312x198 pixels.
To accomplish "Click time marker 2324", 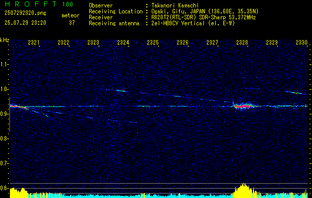I will coord(123,42).
